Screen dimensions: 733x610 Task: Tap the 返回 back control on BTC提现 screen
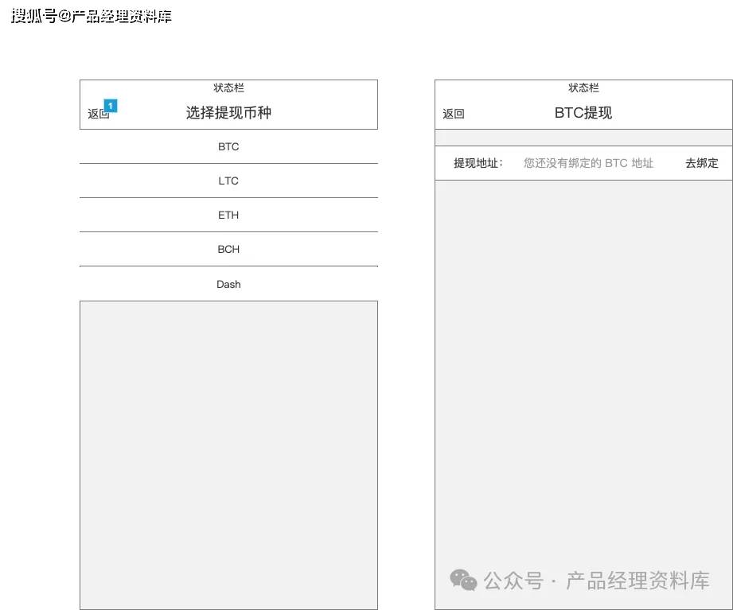(453, 115)
